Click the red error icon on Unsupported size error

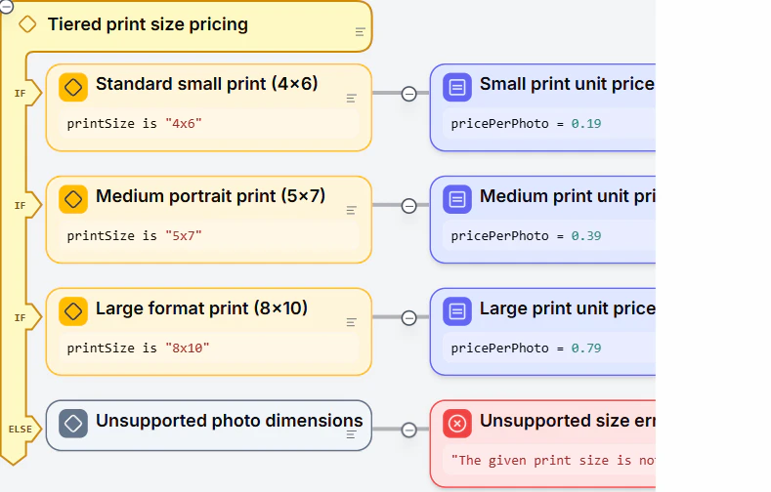(457, 424)
